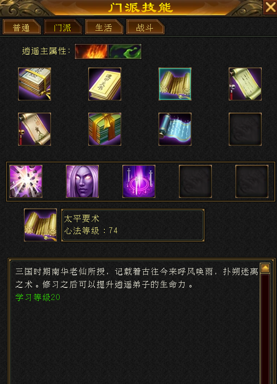Image resolution: width=277 pixels, height=384 pixels.
Task: Click the purple swords circle skill icon
Action: pyautogui.click(x=139, y=181)
